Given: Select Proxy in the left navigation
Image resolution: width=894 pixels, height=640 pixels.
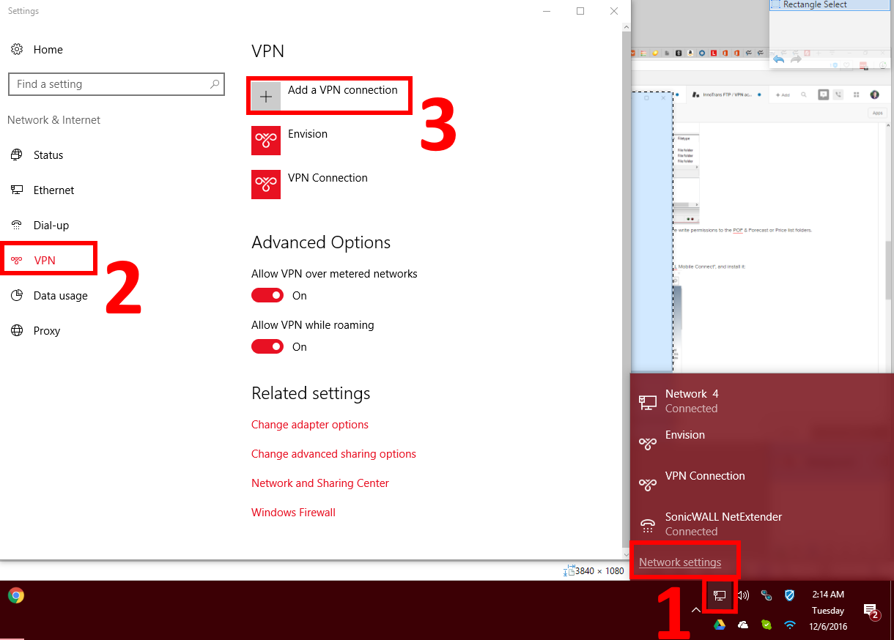Looking at the screenshot, I should tap(46, 330).
